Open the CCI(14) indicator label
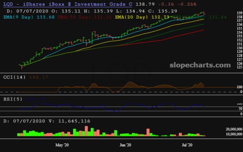The height and width of the screenshot is (152, 243). (x=14, y=77)
